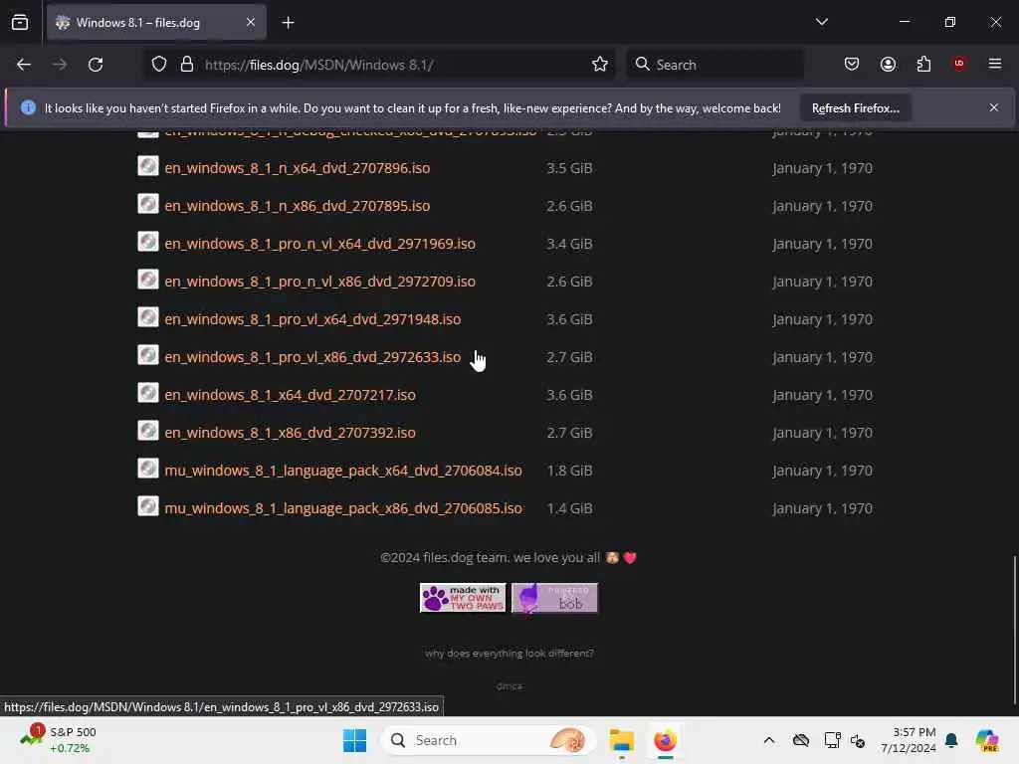1019x764 pixels.
Task: Click the site security padlock icon
Action: click(187, 65)
